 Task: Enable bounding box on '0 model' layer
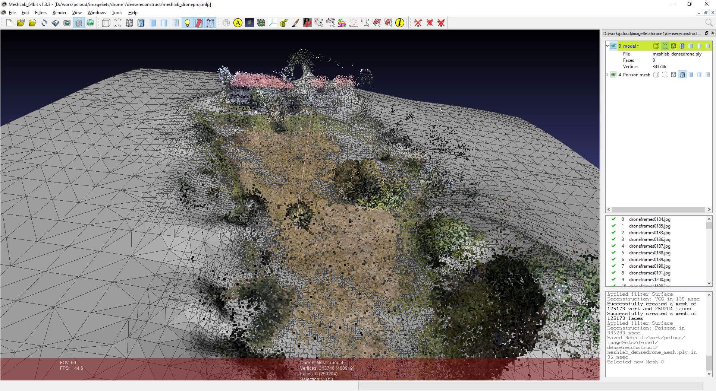coord(656,46)
